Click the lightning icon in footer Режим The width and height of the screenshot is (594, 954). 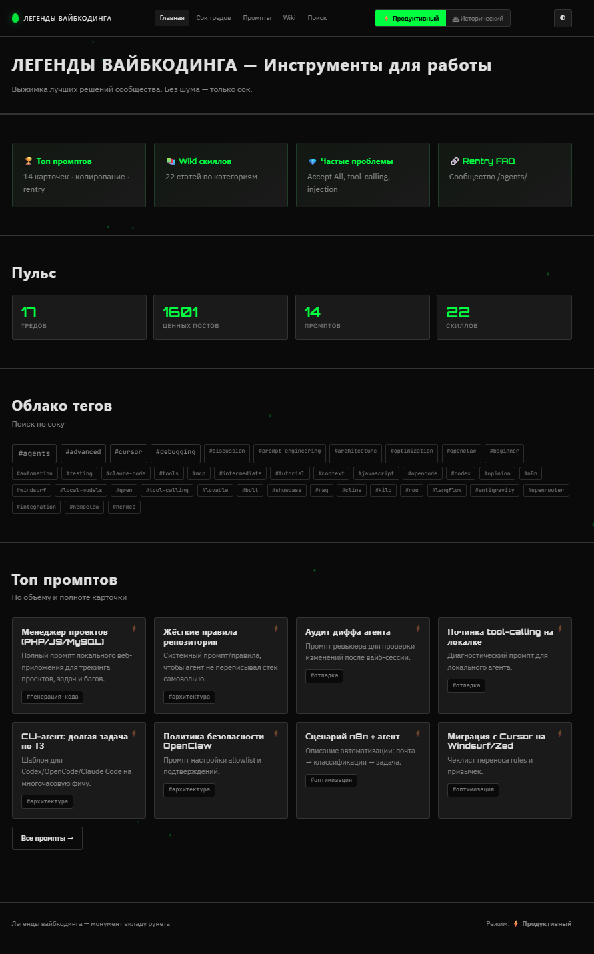click(x=516, y=924)
